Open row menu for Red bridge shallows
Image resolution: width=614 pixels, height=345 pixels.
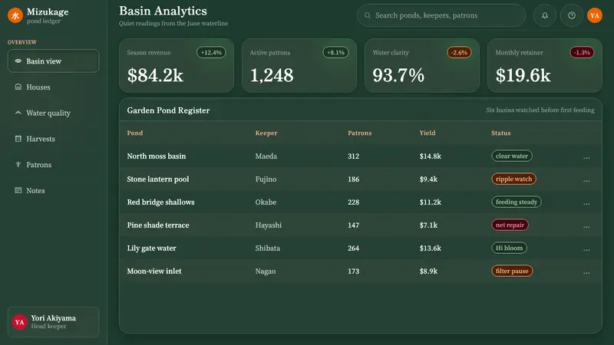(x=586, y=203)
